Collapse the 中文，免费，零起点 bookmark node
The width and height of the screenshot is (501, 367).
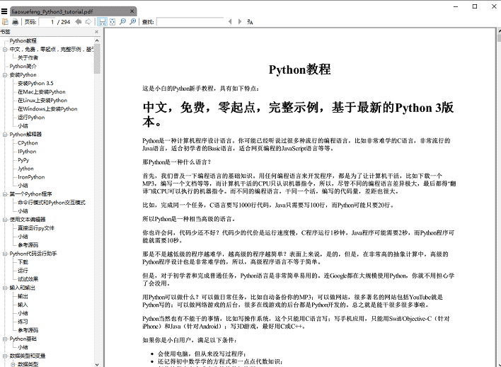tap(5, 50)
